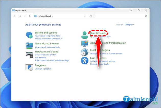This screenshot has height=108, width=161.
Task: Open System and Security category
Action: click(x=46, y=33)
